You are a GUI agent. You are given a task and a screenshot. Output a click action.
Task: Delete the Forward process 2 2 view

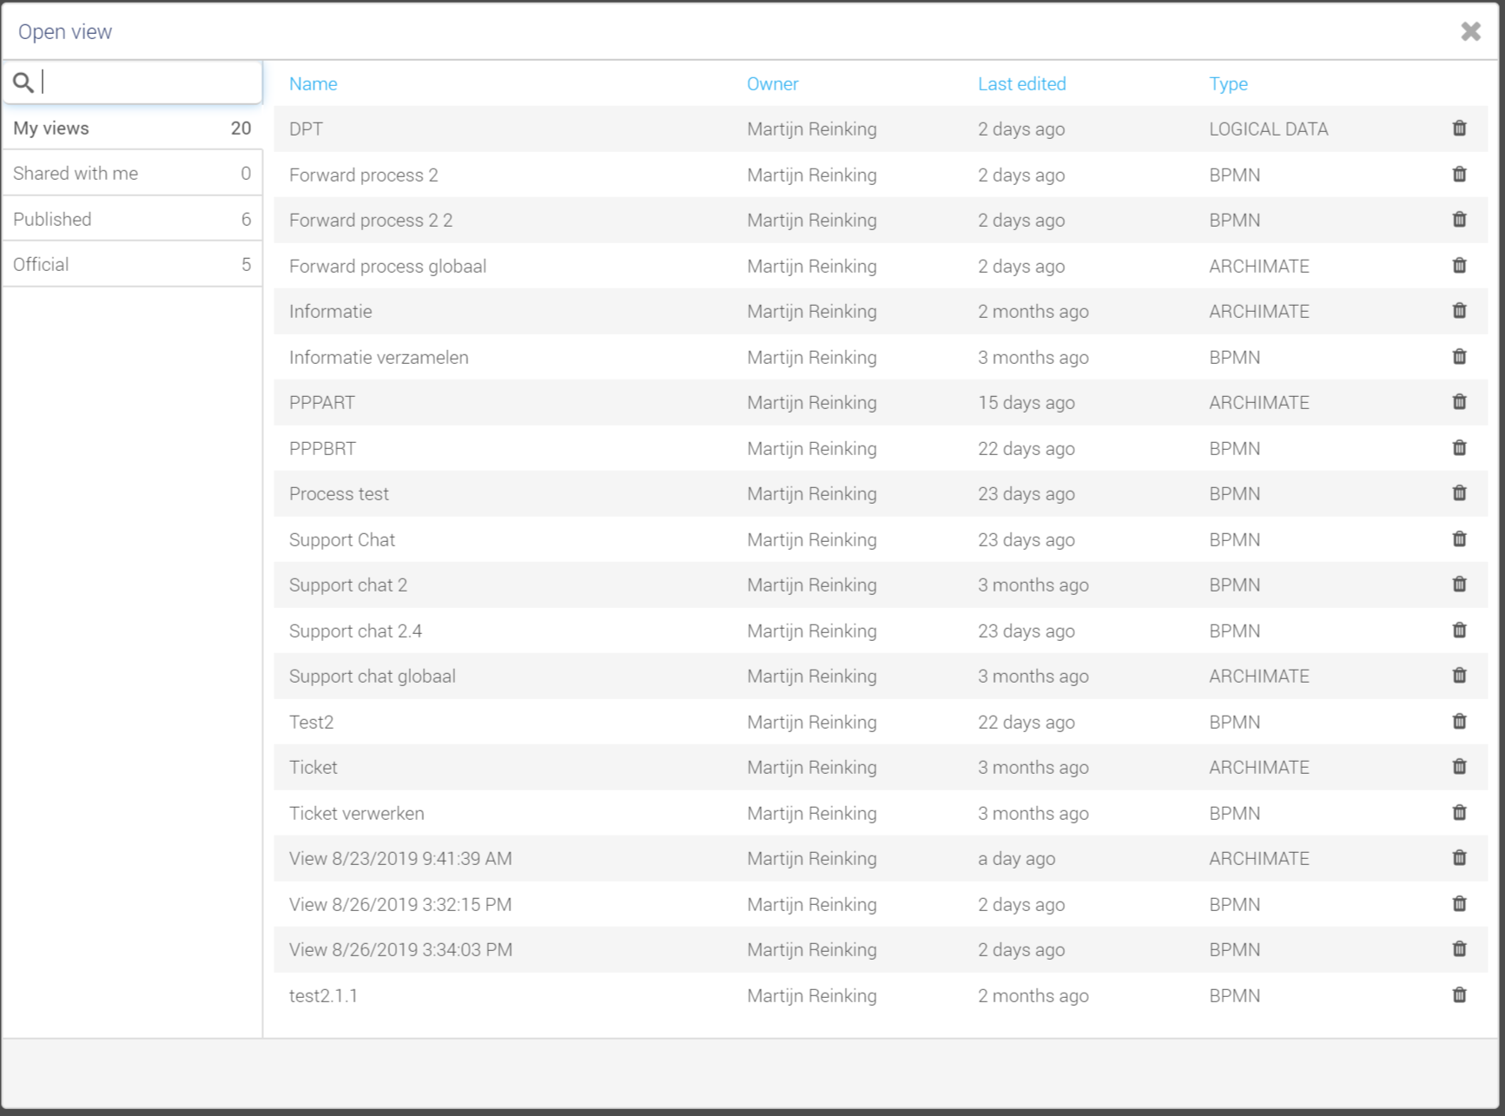point(1459,220)
